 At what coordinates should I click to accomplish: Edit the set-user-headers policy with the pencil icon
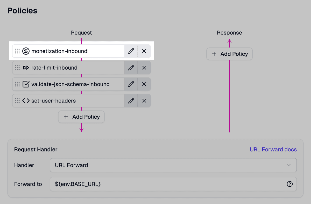pos(131,101)
